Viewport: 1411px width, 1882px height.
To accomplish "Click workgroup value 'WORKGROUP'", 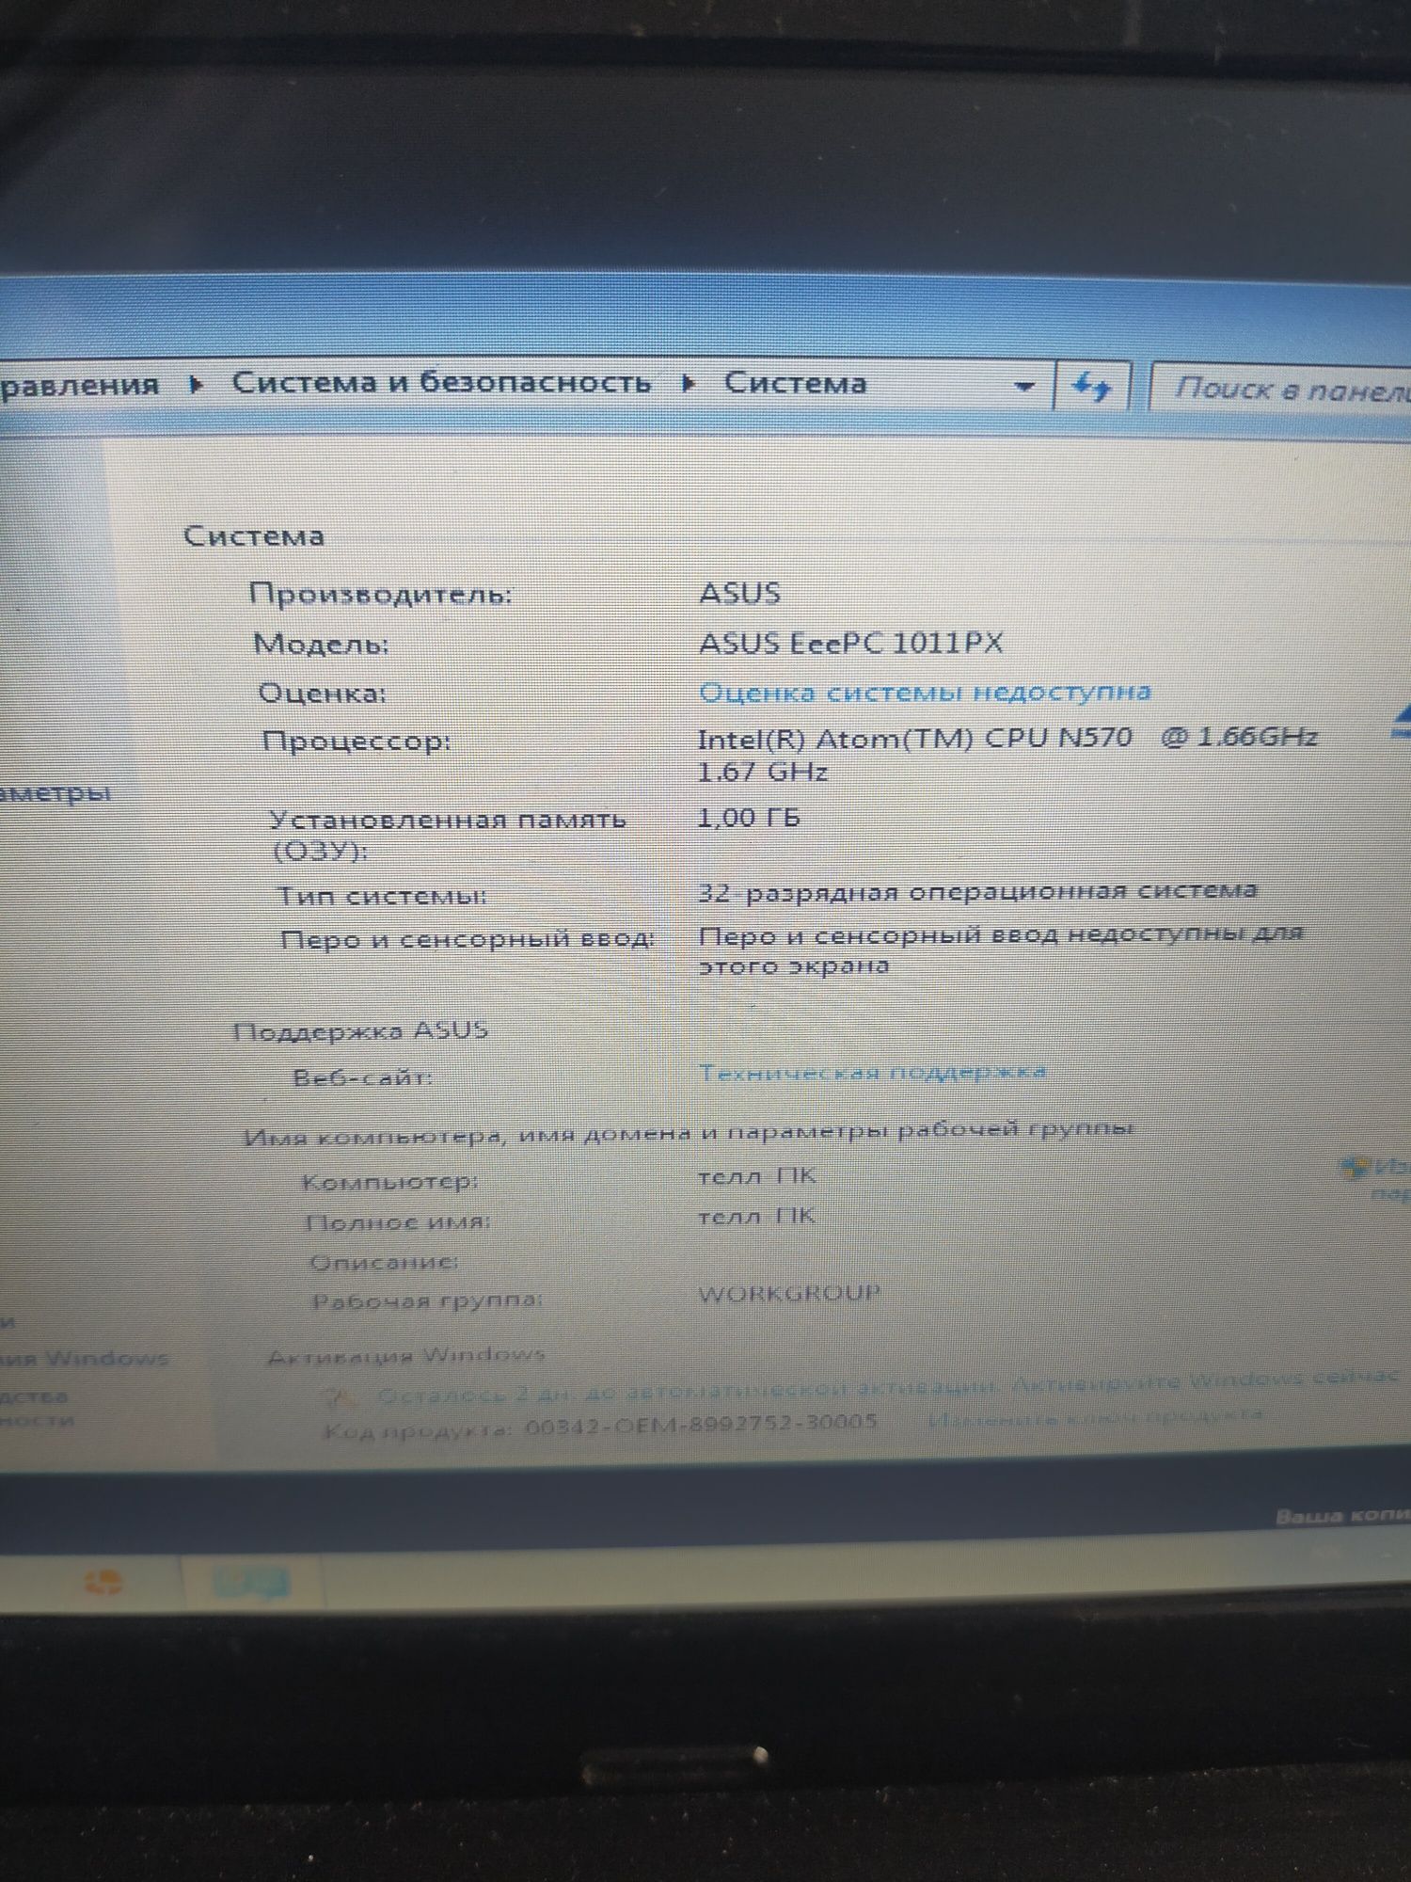I will coord(789,1293).
